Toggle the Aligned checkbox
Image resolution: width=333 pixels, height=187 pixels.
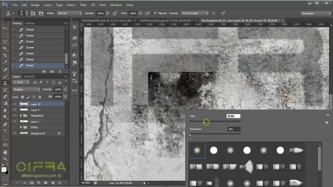pos(155,13)
